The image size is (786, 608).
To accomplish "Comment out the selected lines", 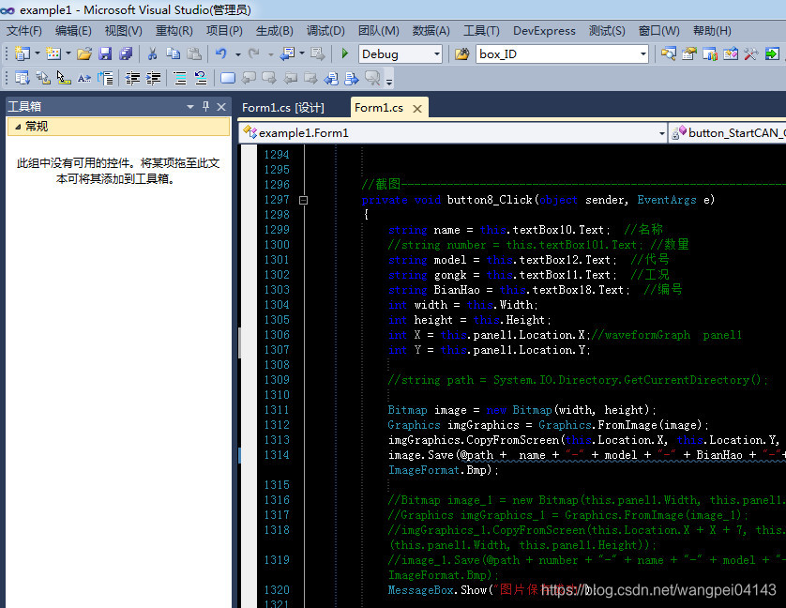I will pos(179,78).
